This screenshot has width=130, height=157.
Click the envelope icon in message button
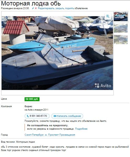point(55,116)
